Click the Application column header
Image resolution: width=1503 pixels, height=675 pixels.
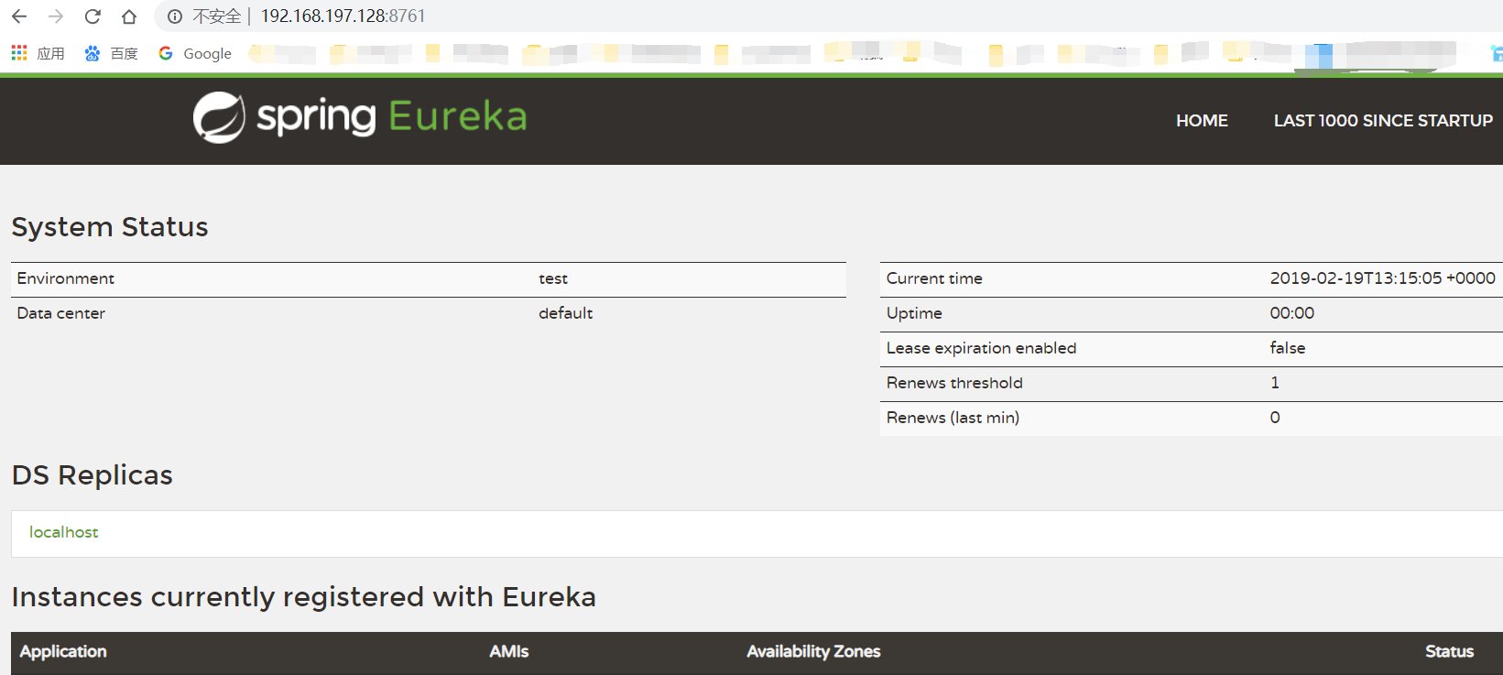pos(63,651)
